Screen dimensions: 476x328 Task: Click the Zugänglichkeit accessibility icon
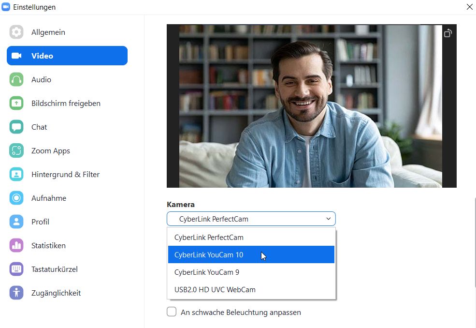(16, 293)
